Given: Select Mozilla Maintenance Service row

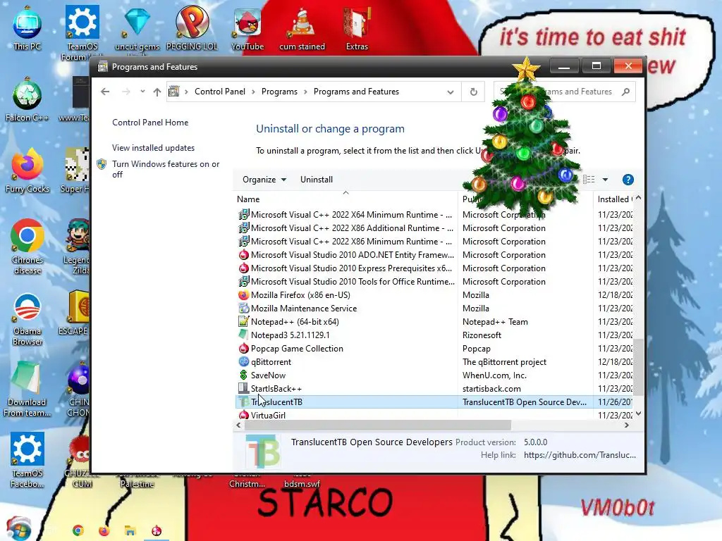Looking at the screenshot, I should pos(434,309).
